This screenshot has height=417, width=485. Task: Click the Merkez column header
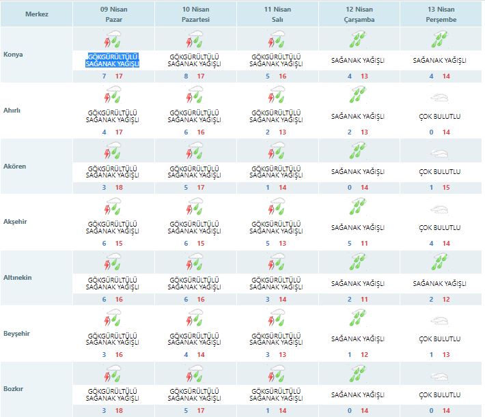click(36, 13)
